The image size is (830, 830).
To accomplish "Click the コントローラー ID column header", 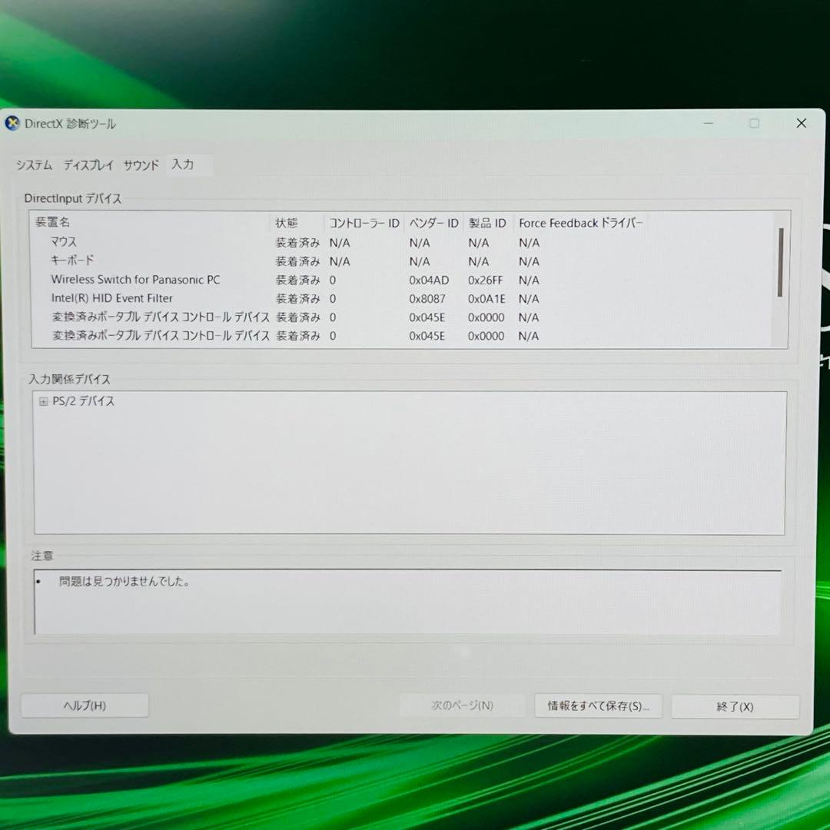I will tap(364, 223).
